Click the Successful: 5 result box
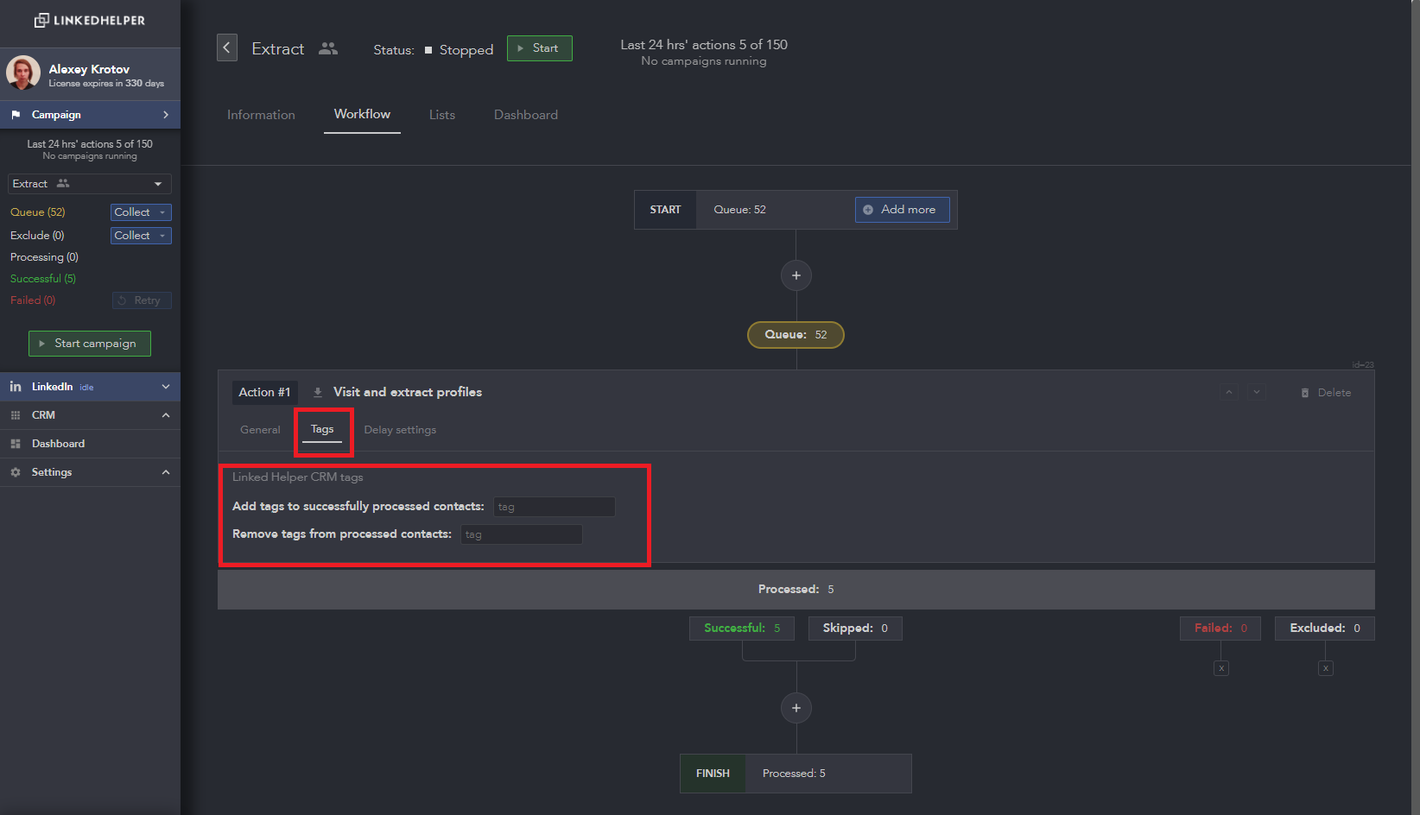The image size is (1420, 815). 742,629
